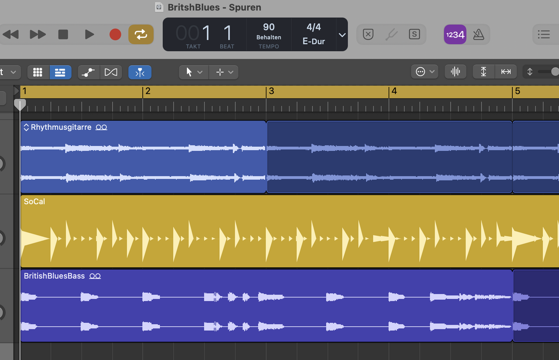559x360 pixels.
Task: Click ruler bar marker 4
Action: 394,91
